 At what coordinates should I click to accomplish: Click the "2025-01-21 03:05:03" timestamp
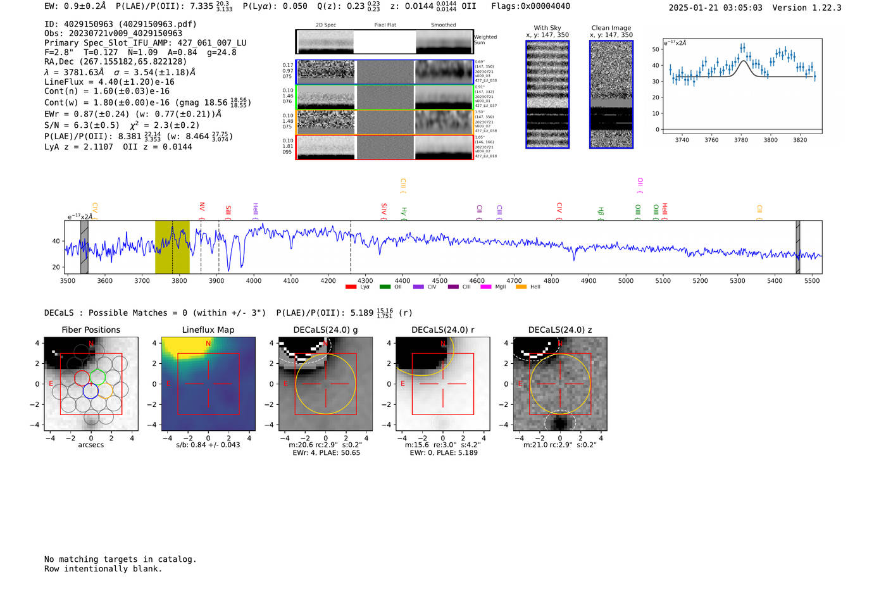(x=716, y=8)
